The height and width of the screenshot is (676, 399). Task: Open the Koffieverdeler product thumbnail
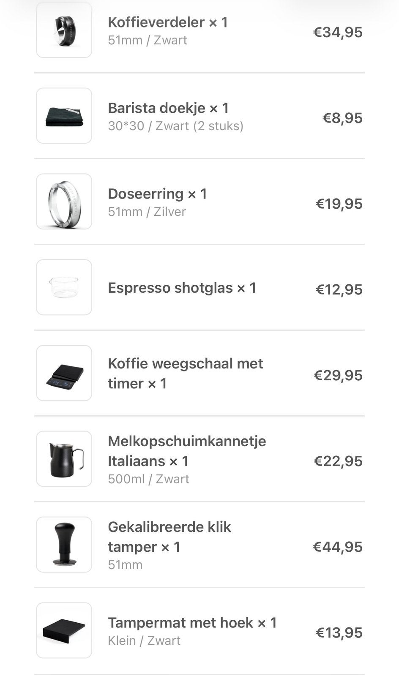[x=64, y=30]
